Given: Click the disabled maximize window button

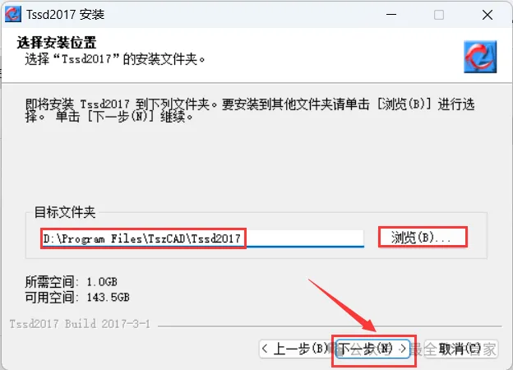Looking at the screenshot, I should coord(439,15).
